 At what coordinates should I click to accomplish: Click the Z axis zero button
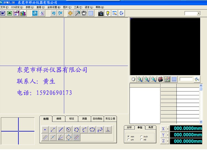click(x=163, y=141)
